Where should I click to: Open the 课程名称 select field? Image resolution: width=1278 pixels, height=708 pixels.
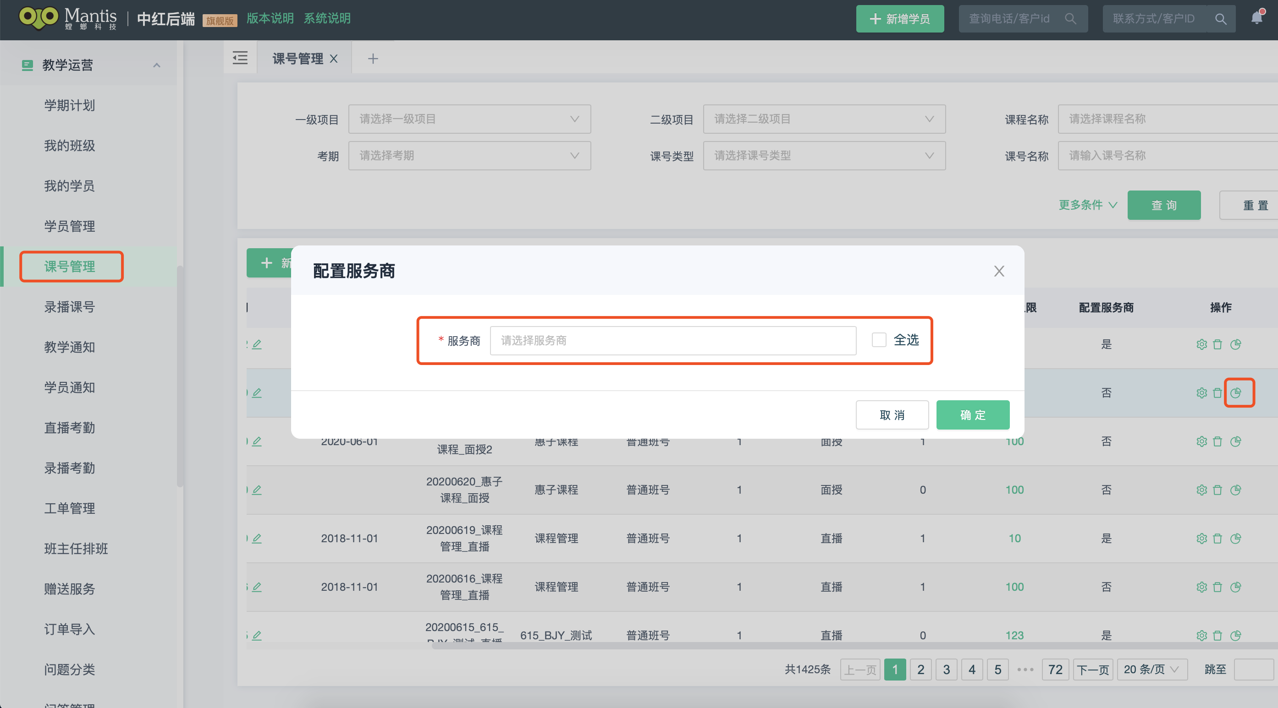(1168, 119)
